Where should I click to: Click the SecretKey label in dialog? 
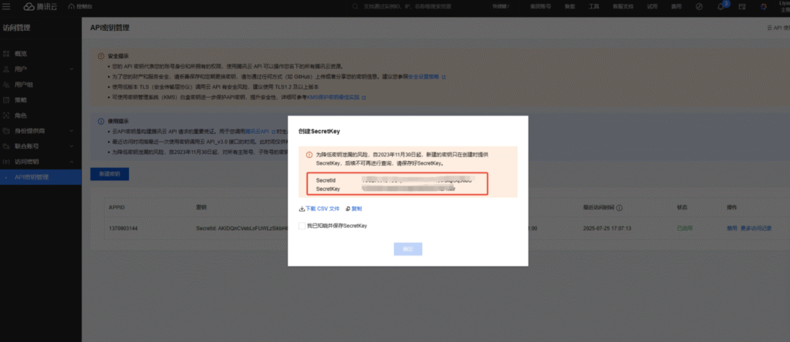pyautogui.click(x=328, y=189)
